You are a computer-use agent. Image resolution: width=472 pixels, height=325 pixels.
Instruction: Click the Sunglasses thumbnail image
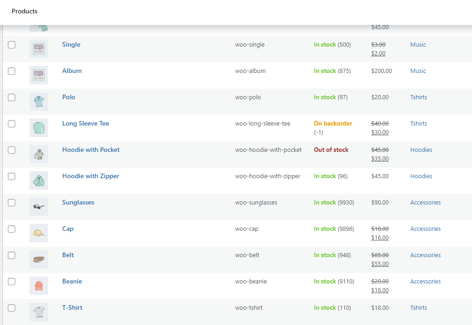point(39,207)
